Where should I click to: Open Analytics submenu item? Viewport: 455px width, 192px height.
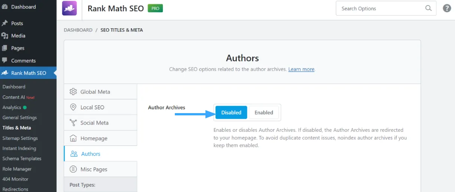click(x=15, y=107)
